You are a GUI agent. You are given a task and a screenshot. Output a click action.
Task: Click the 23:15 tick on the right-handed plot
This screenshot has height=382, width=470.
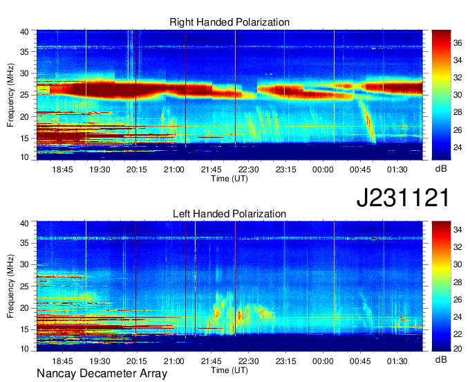(285, 170)
